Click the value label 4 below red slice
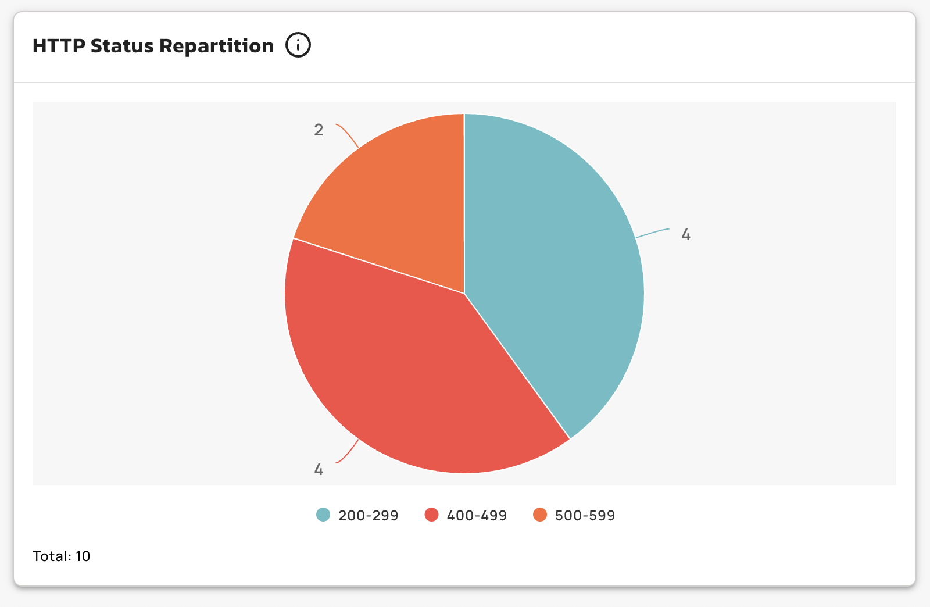Viewport: 930px width, 607px height. [319, 469]
